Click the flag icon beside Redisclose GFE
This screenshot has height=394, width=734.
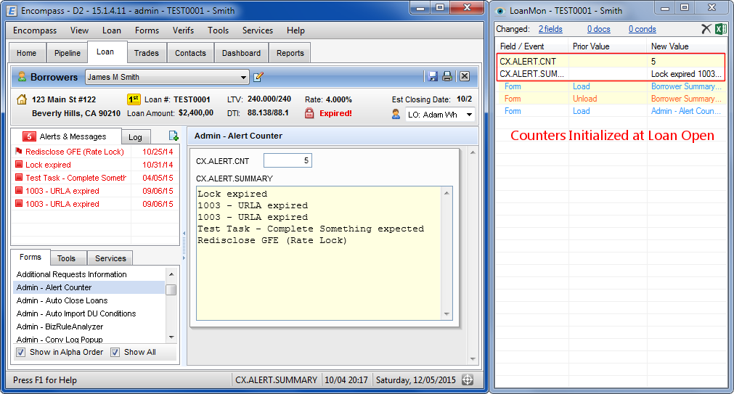pos(19,151)
